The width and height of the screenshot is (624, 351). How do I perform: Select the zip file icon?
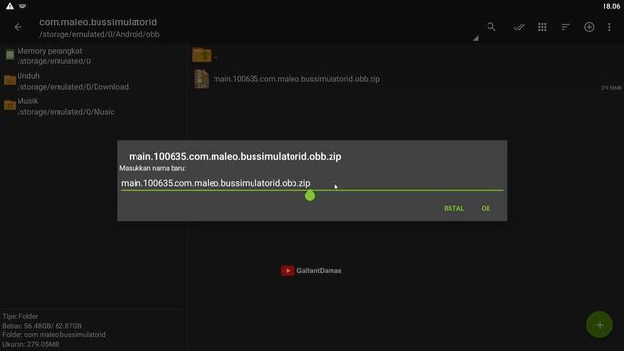coord(202,79)
